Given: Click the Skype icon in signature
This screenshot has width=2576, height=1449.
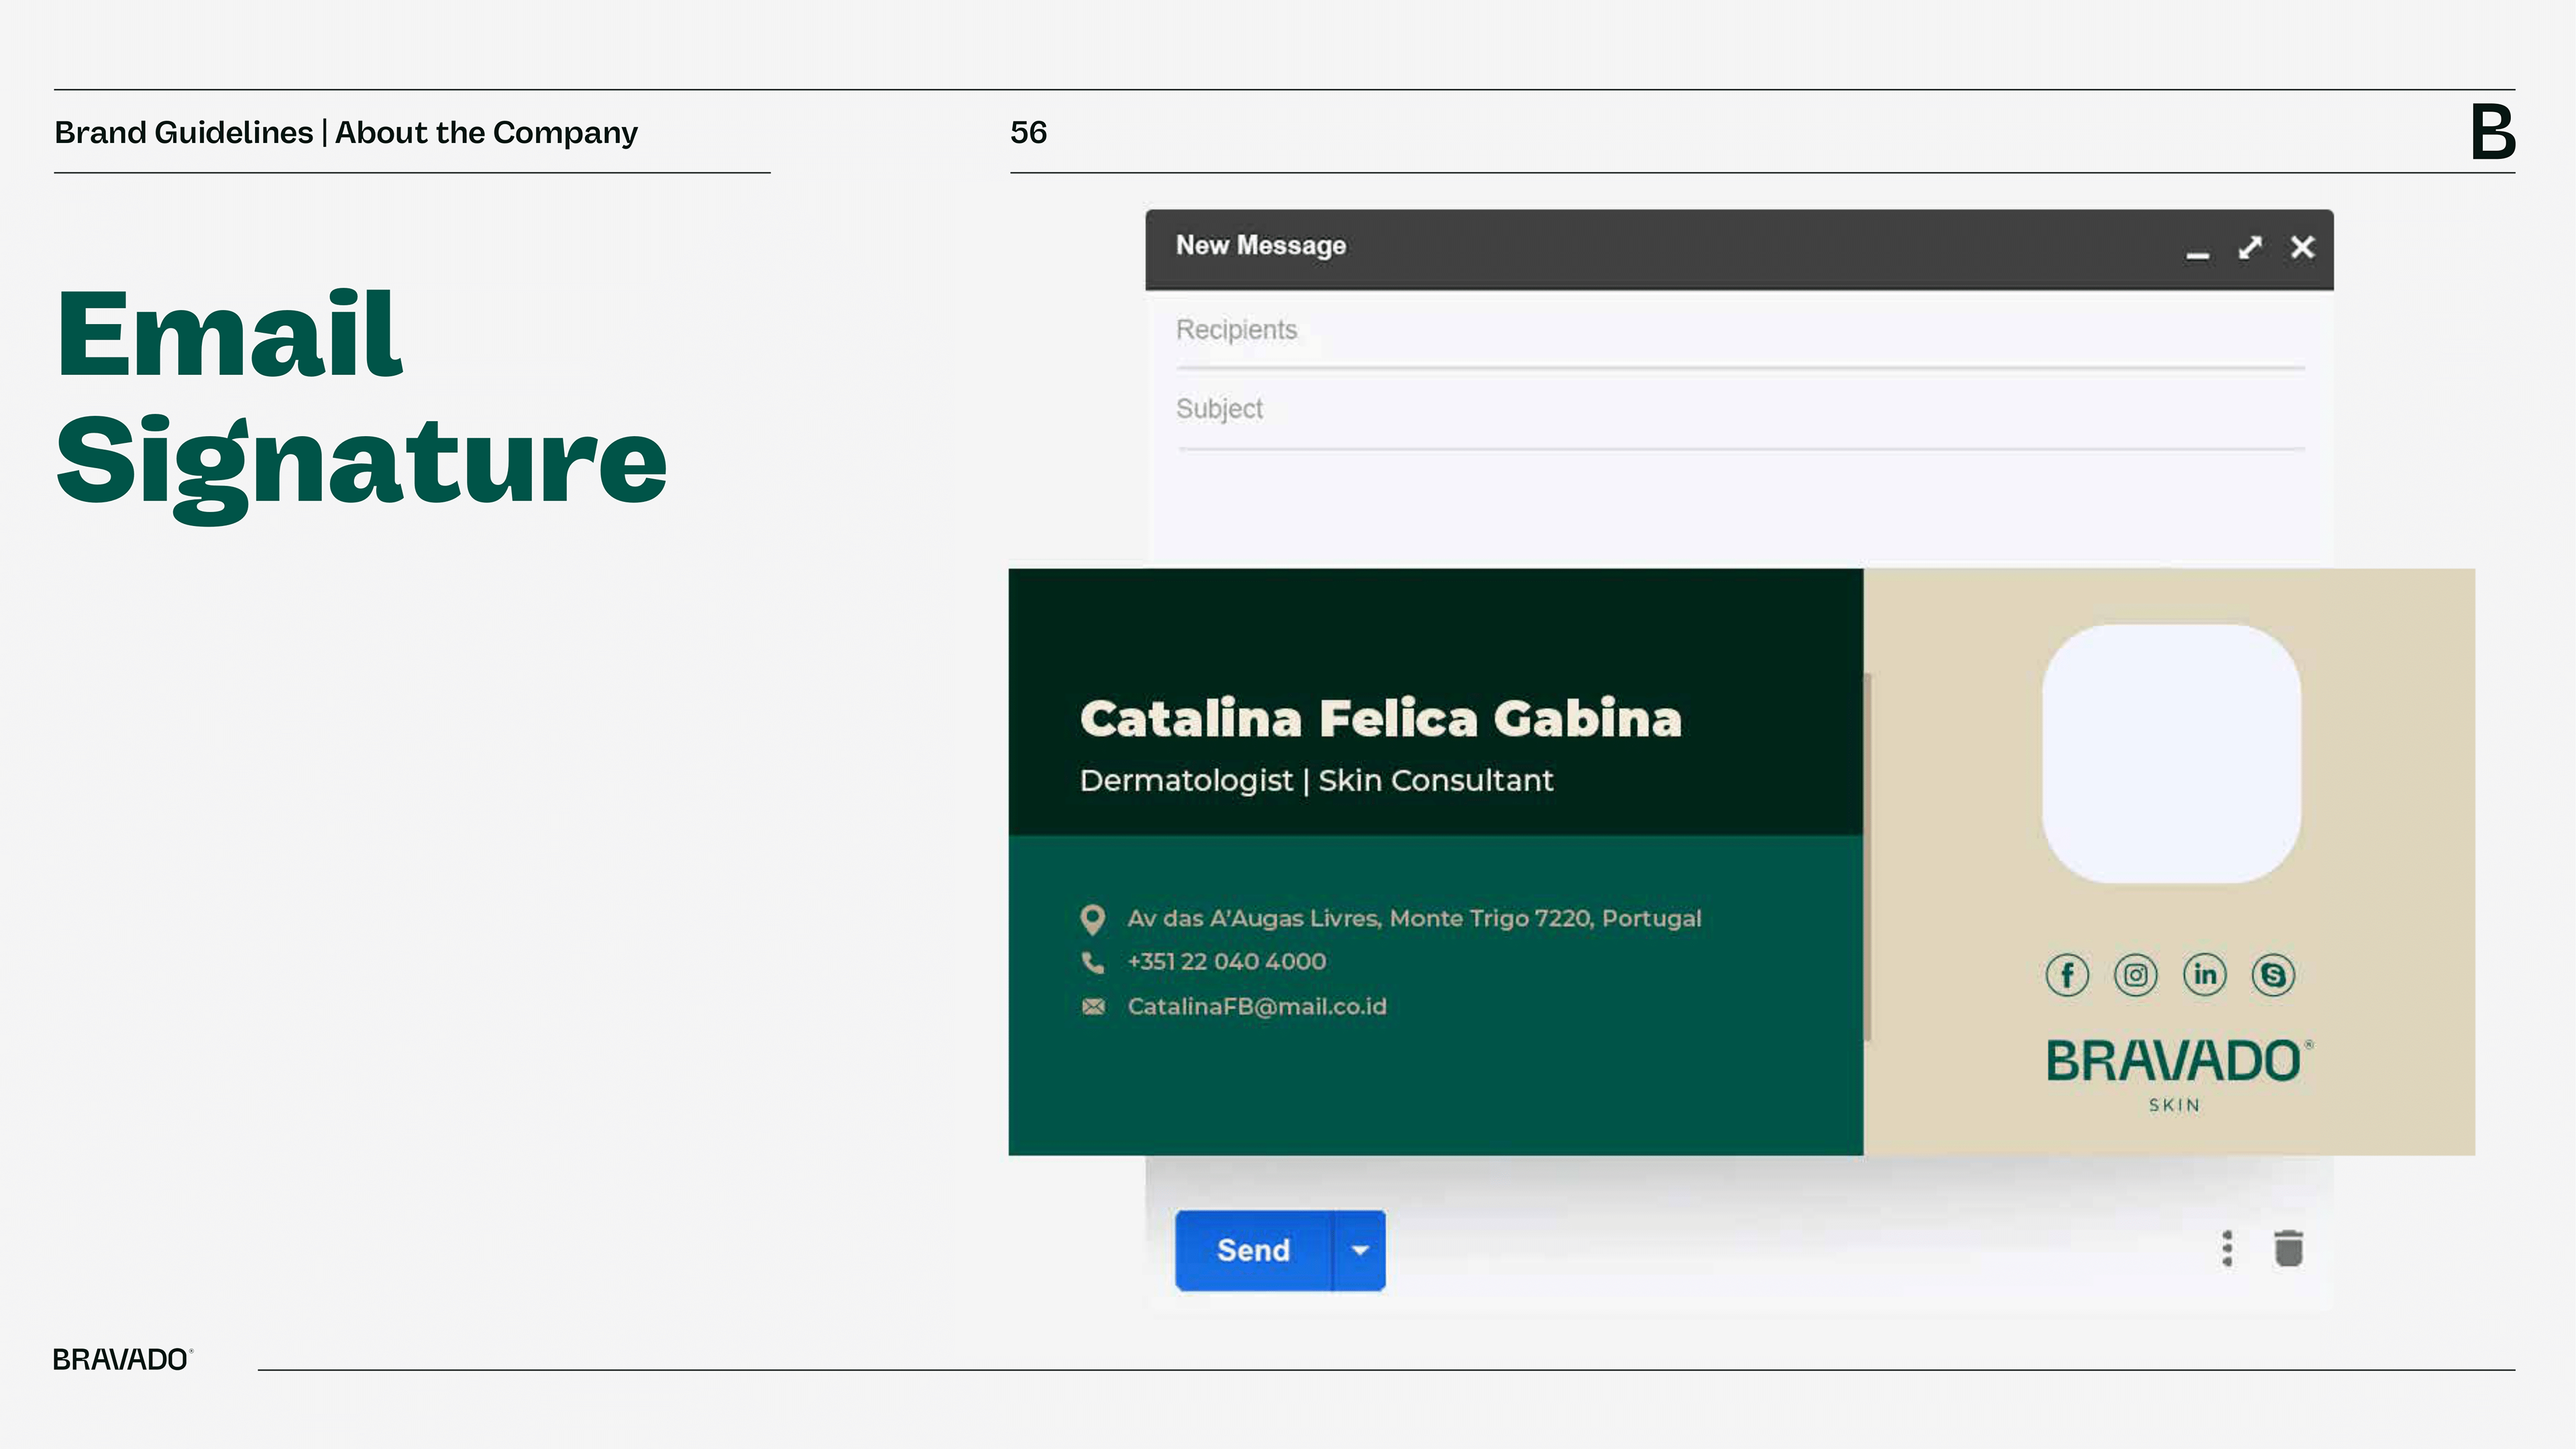Looking at the screenshot, I should (2273, 975).
